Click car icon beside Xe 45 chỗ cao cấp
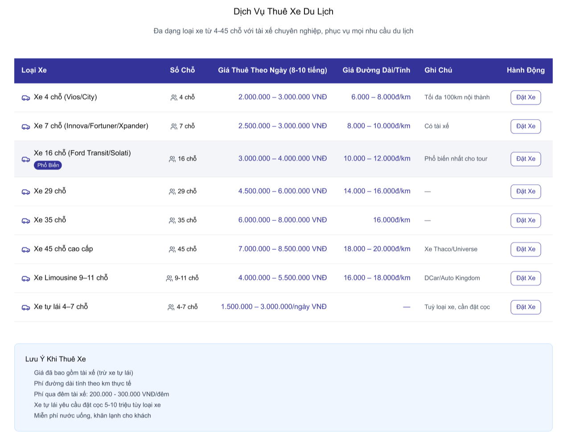 pyautogui.click(x=26, y=249)
